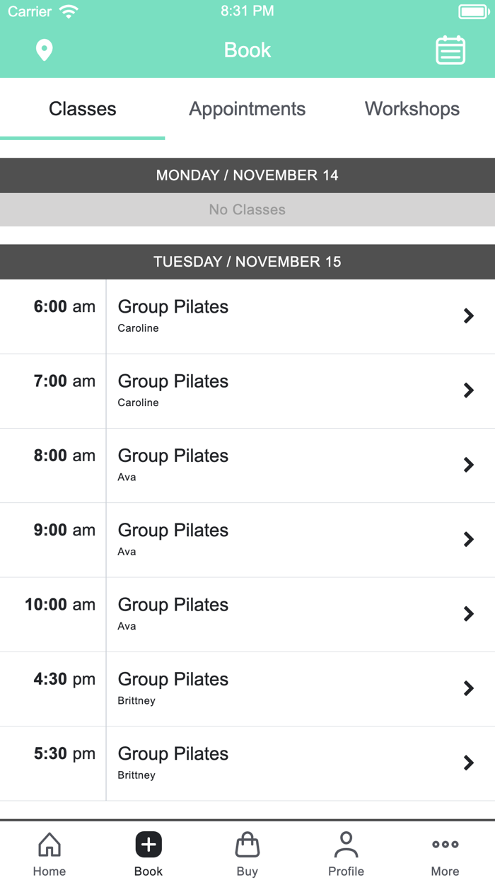Open the location pin icon
The image size is (495, 880).
coord(44,50)
